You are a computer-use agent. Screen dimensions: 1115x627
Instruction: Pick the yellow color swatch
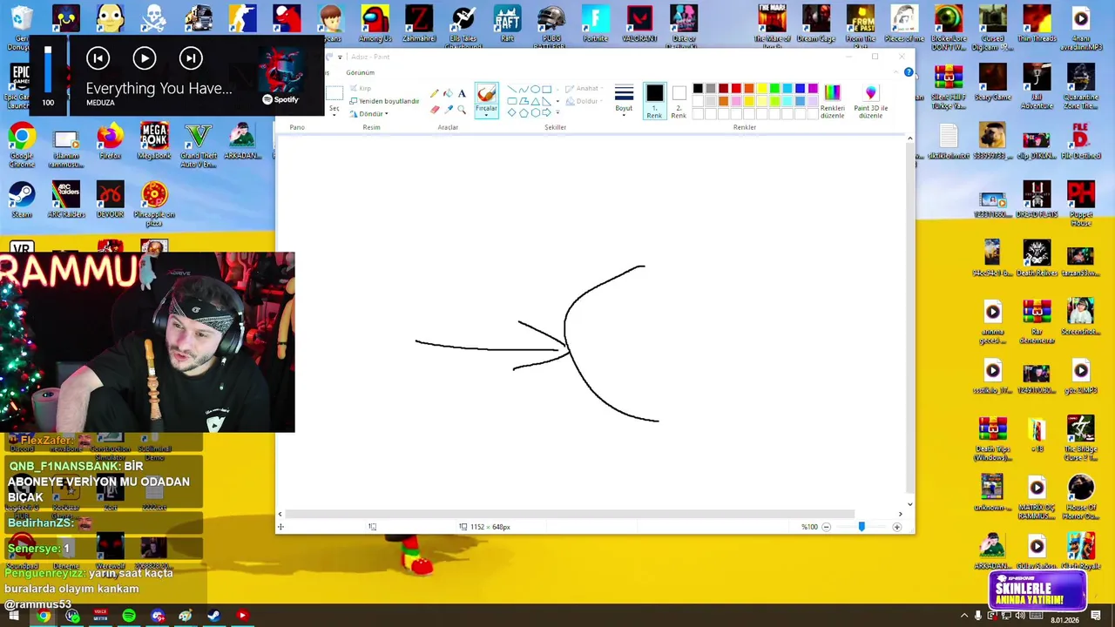[761, 89]
